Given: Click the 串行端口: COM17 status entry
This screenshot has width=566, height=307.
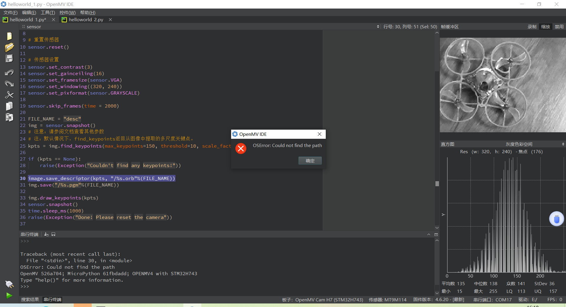Looking at the screenshot, I should (492, 300).
